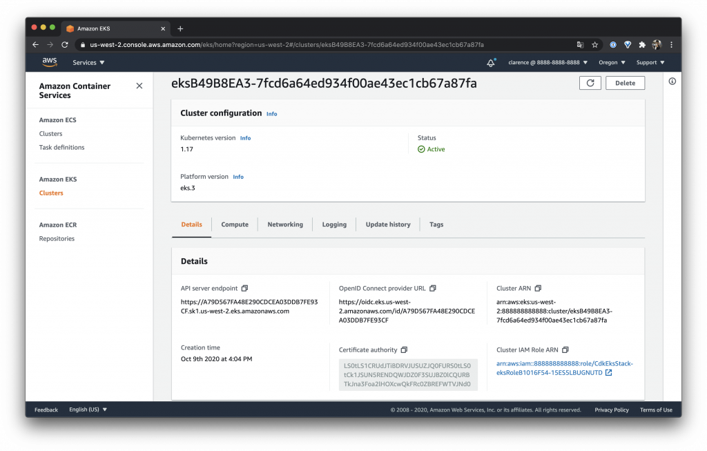Switch to the Logging tab
707x451 pixels.
pos(334,224)
